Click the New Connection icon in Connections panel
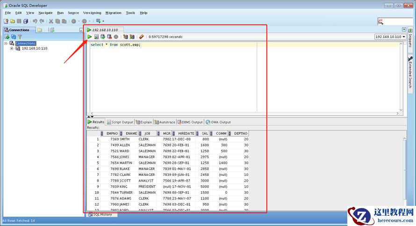 click(x=7, y=36)
